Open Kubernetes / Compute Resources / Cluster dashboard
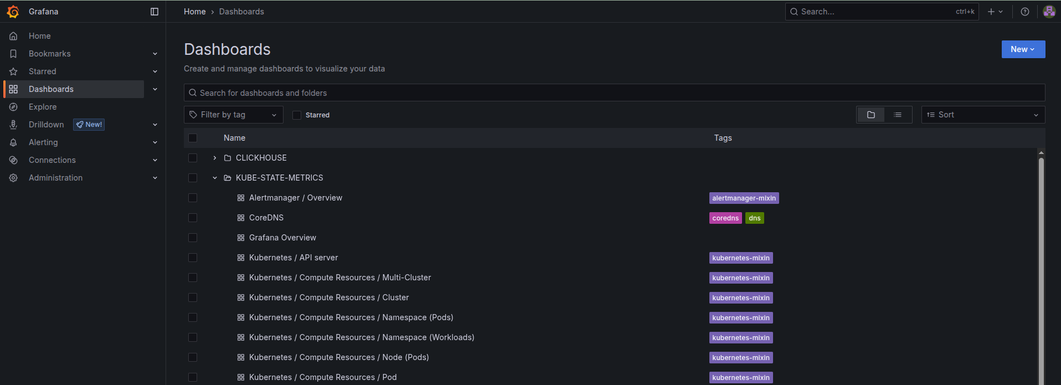The height and width of the screenshot is (385, 1061). [x=329, y=297]
